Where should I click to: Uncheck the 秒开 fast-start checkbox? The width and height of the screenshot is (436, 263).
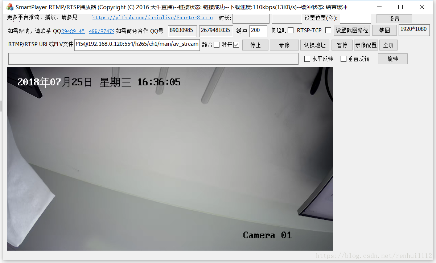[x=236, y=45]
